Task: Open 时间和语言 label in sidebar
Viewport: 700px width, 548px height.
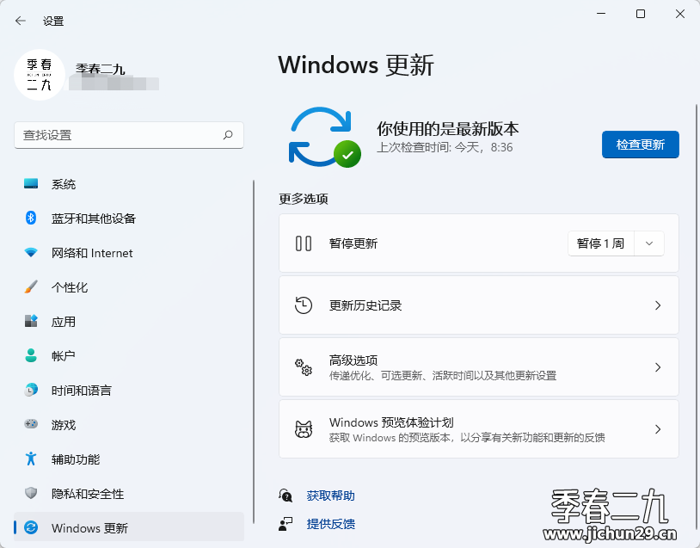Action: (81, 391)
